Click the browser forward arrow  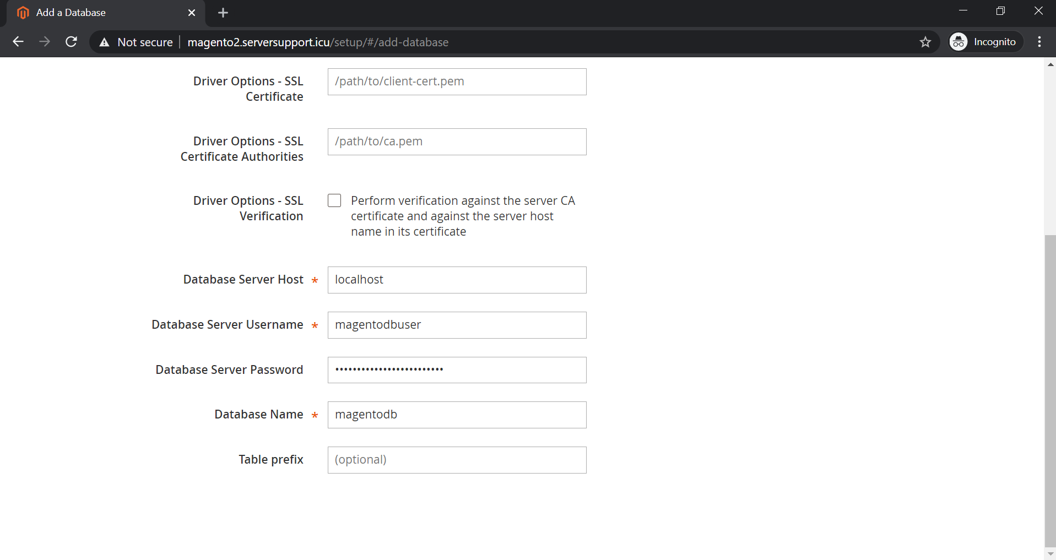45,42
